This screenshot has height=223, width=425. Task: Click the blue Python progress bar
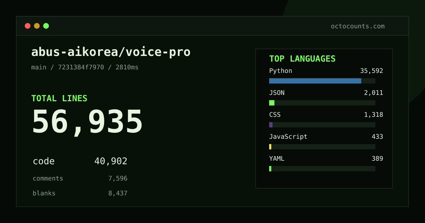click(x=315, y=81)
